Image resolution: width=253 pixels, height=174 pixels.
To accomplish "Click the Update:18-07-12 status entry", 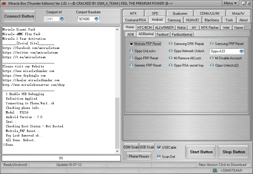I will pos(69,164).
